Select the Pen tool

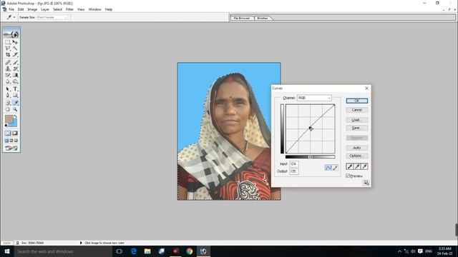point(8,95)
